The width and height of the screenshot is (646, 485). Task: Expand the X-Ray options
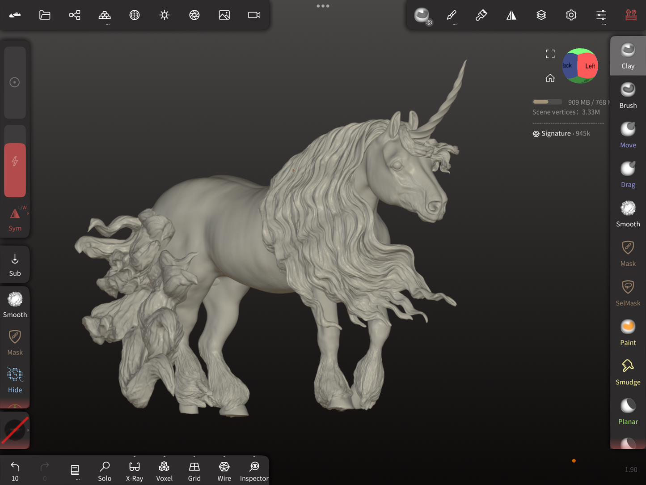coord(135,457)
